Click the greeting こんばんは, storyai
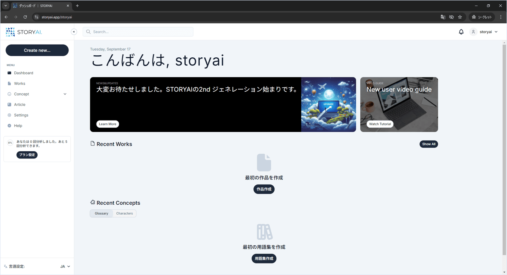Screen dimensions: 507x275 (x=157, y=60)
